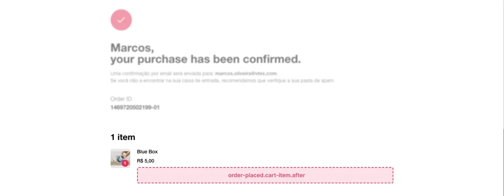Select the order-placed.cart-item.after placeholder block

point(265,175)
